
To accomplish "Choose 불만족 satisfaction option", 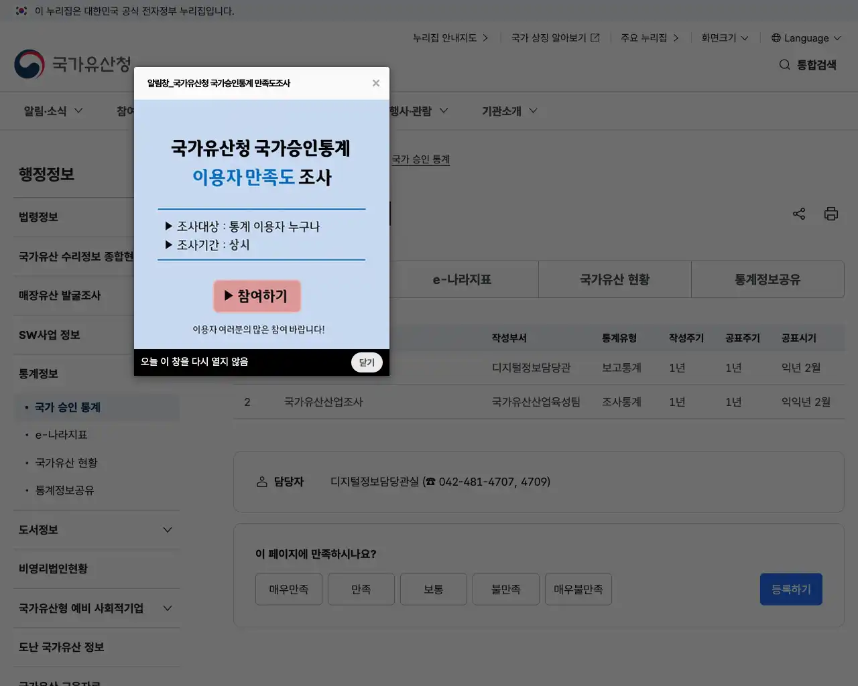I will 506,590.
